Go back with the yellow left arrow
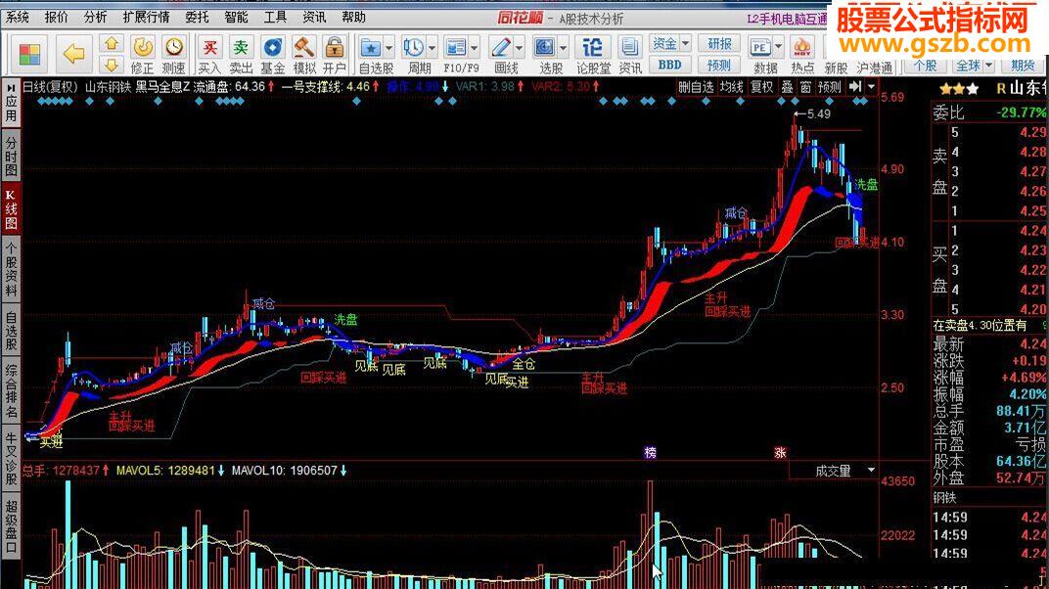 click(73, 54)
